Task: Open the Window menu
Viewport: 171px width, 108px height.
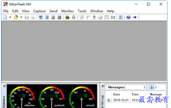Action: [97, 11]
